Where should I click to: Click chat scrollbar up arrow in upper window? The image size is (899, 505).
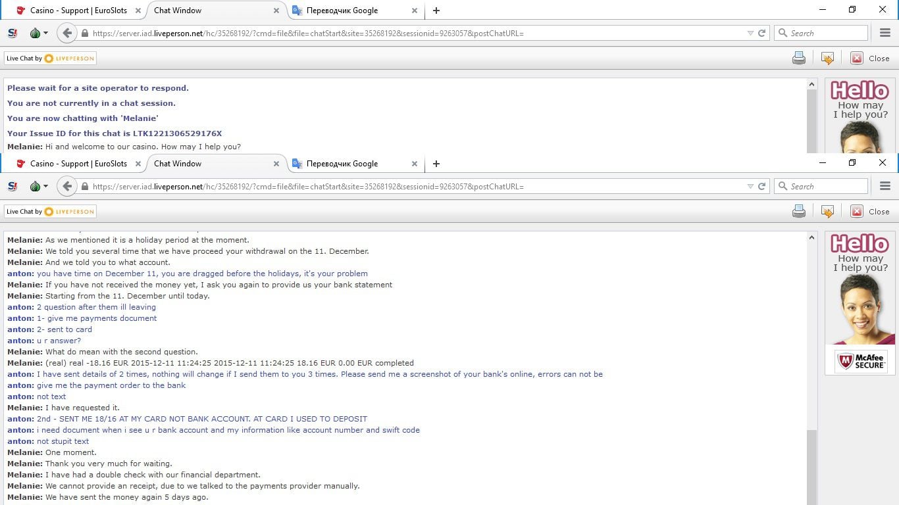click(x=811, y=84)
